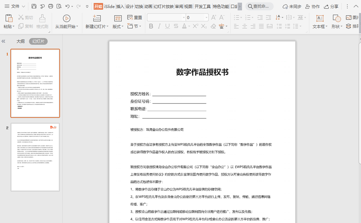Open the more options vertical dots menu
Viewport: 361px width, 223px height.
click(347, 6)
